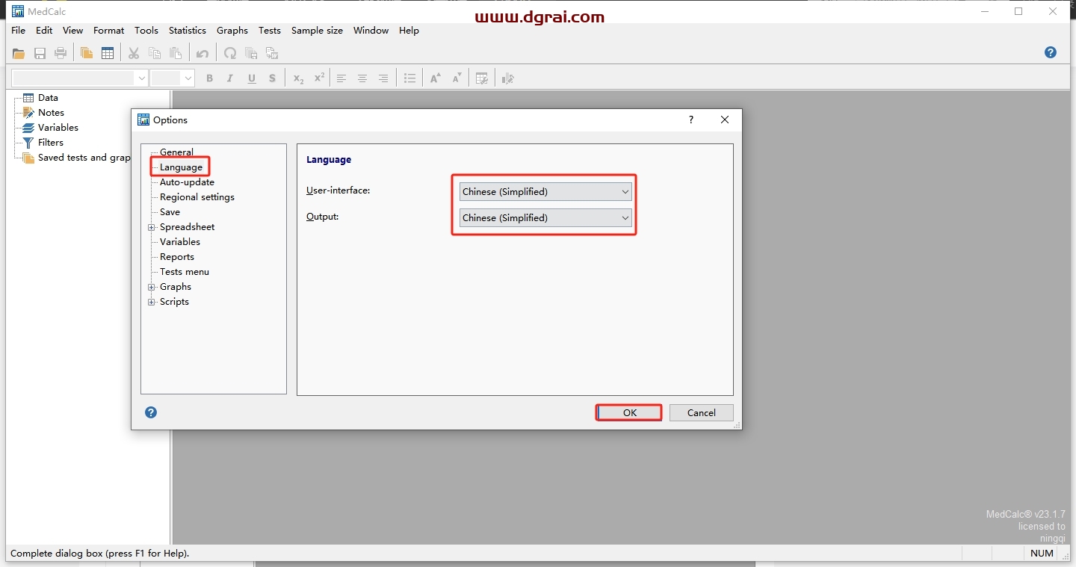The width and height of the screenshot is (1076, 567).
Task: Select Reports in options tree
Action: click(x=177, y=257)
